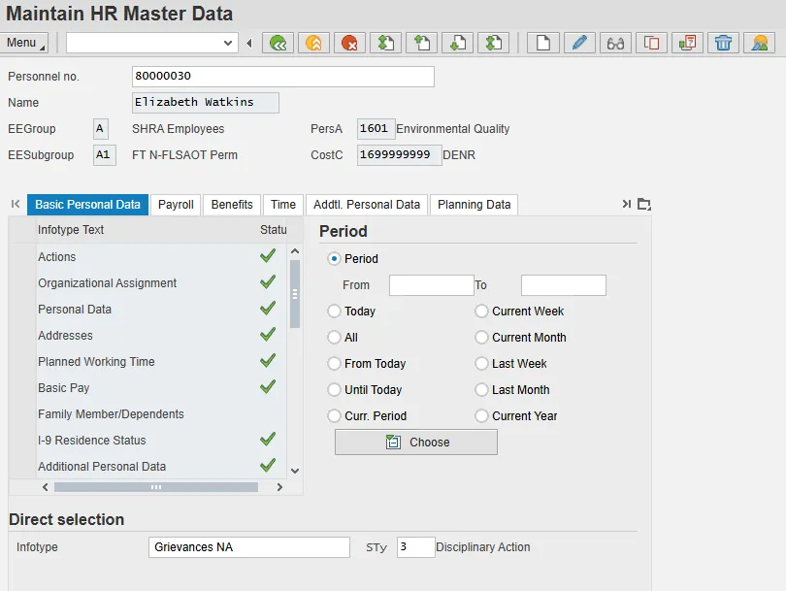Click the Copy icon in toolbar
Image resolution: width=786 pixels, height=591 pixels.
click(x=652, y=43)
